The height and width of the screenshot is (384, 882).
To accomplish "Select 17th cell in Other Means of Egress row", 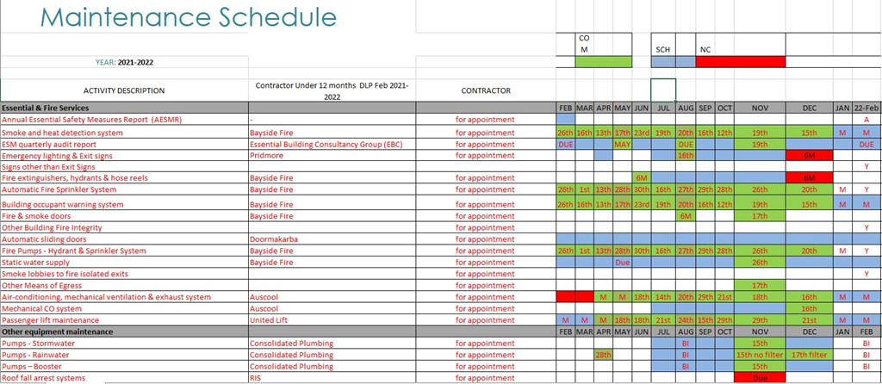I will 760,286.
